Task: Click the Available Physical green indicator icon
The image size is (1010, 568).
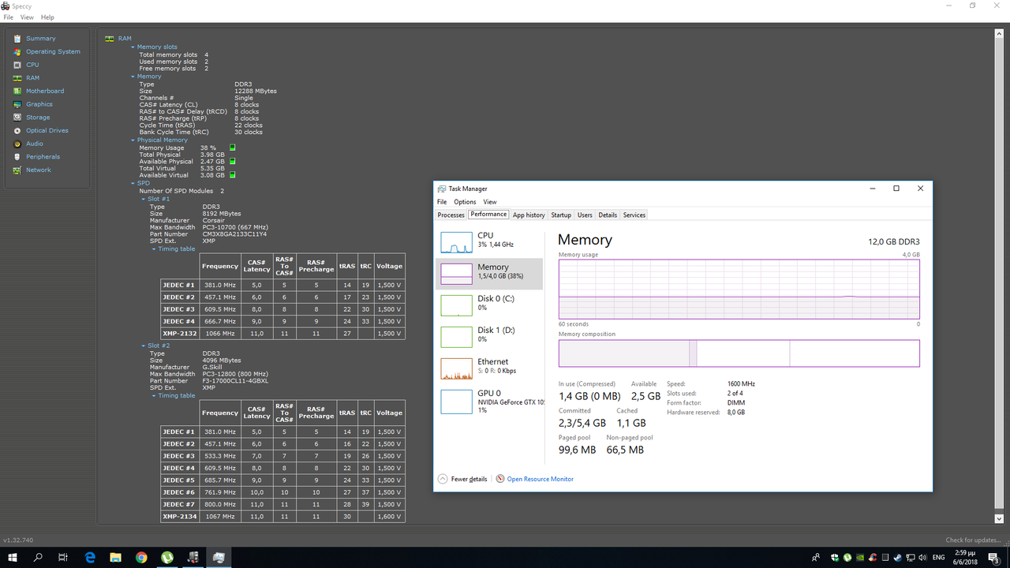Action: tap(232, 162)
